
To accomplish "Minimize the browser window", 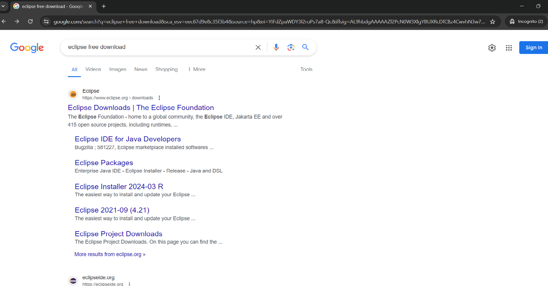I will [x=522, y=6].
